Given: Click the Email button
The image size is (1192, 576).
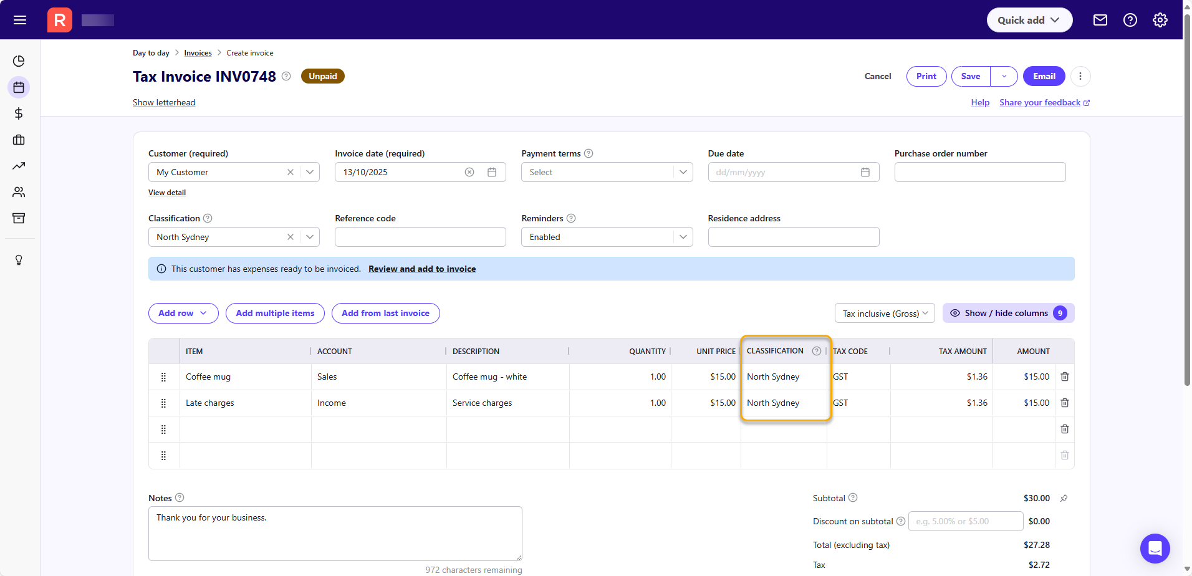Looking at the screenshot, I should coord(1044,76).
